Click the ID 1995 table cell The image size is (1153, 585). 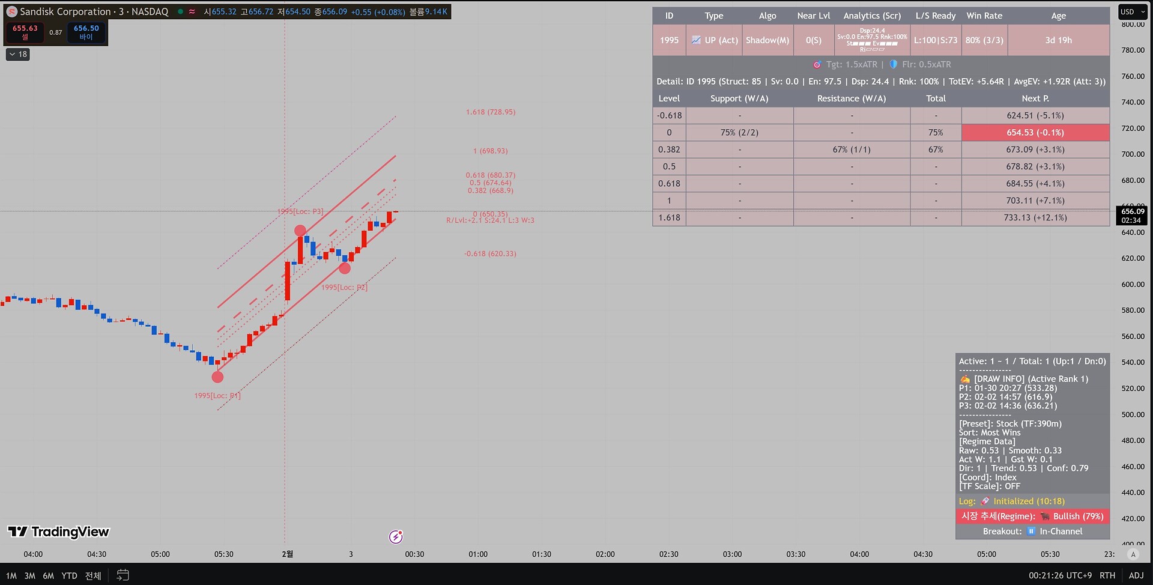669,40
